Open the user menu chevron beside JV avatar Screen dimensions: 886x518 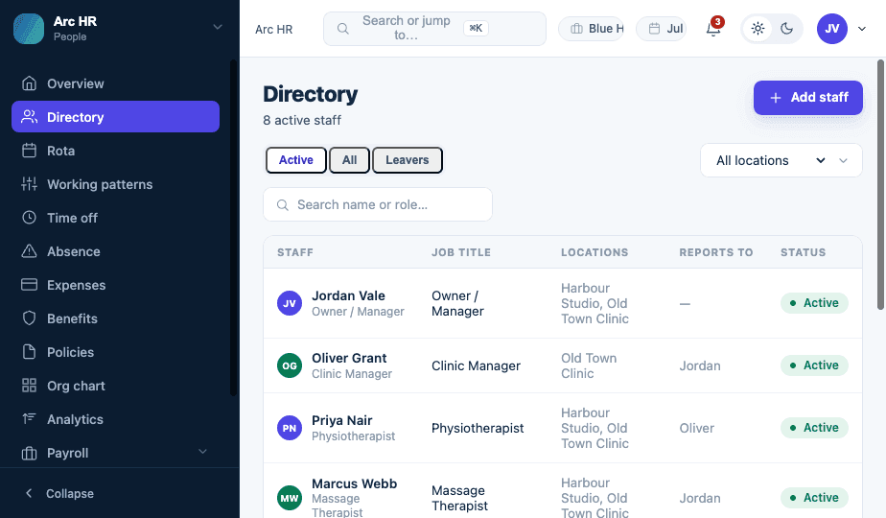pos(862,28)
